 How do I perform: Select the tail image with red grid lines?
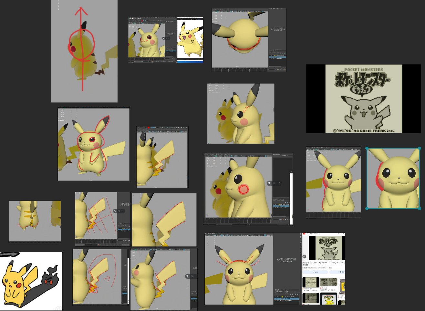pos(103,219)
